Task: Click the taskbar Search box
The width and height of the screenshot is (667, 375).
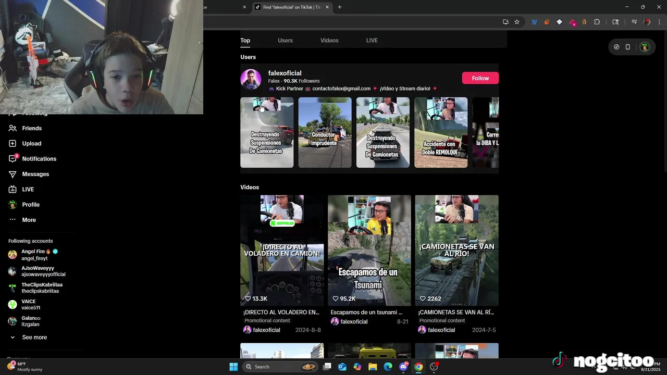Action: click(280, 367)
